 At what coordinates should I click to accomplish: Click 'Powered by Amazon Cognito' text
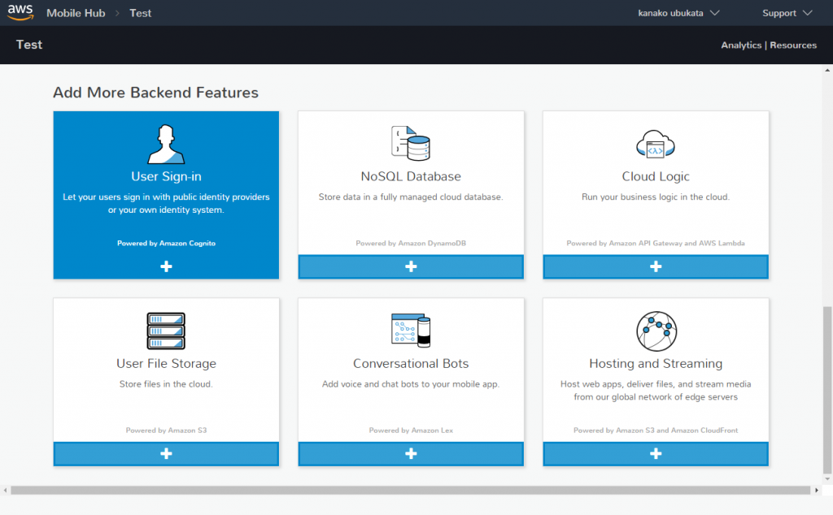pos(166,243)
